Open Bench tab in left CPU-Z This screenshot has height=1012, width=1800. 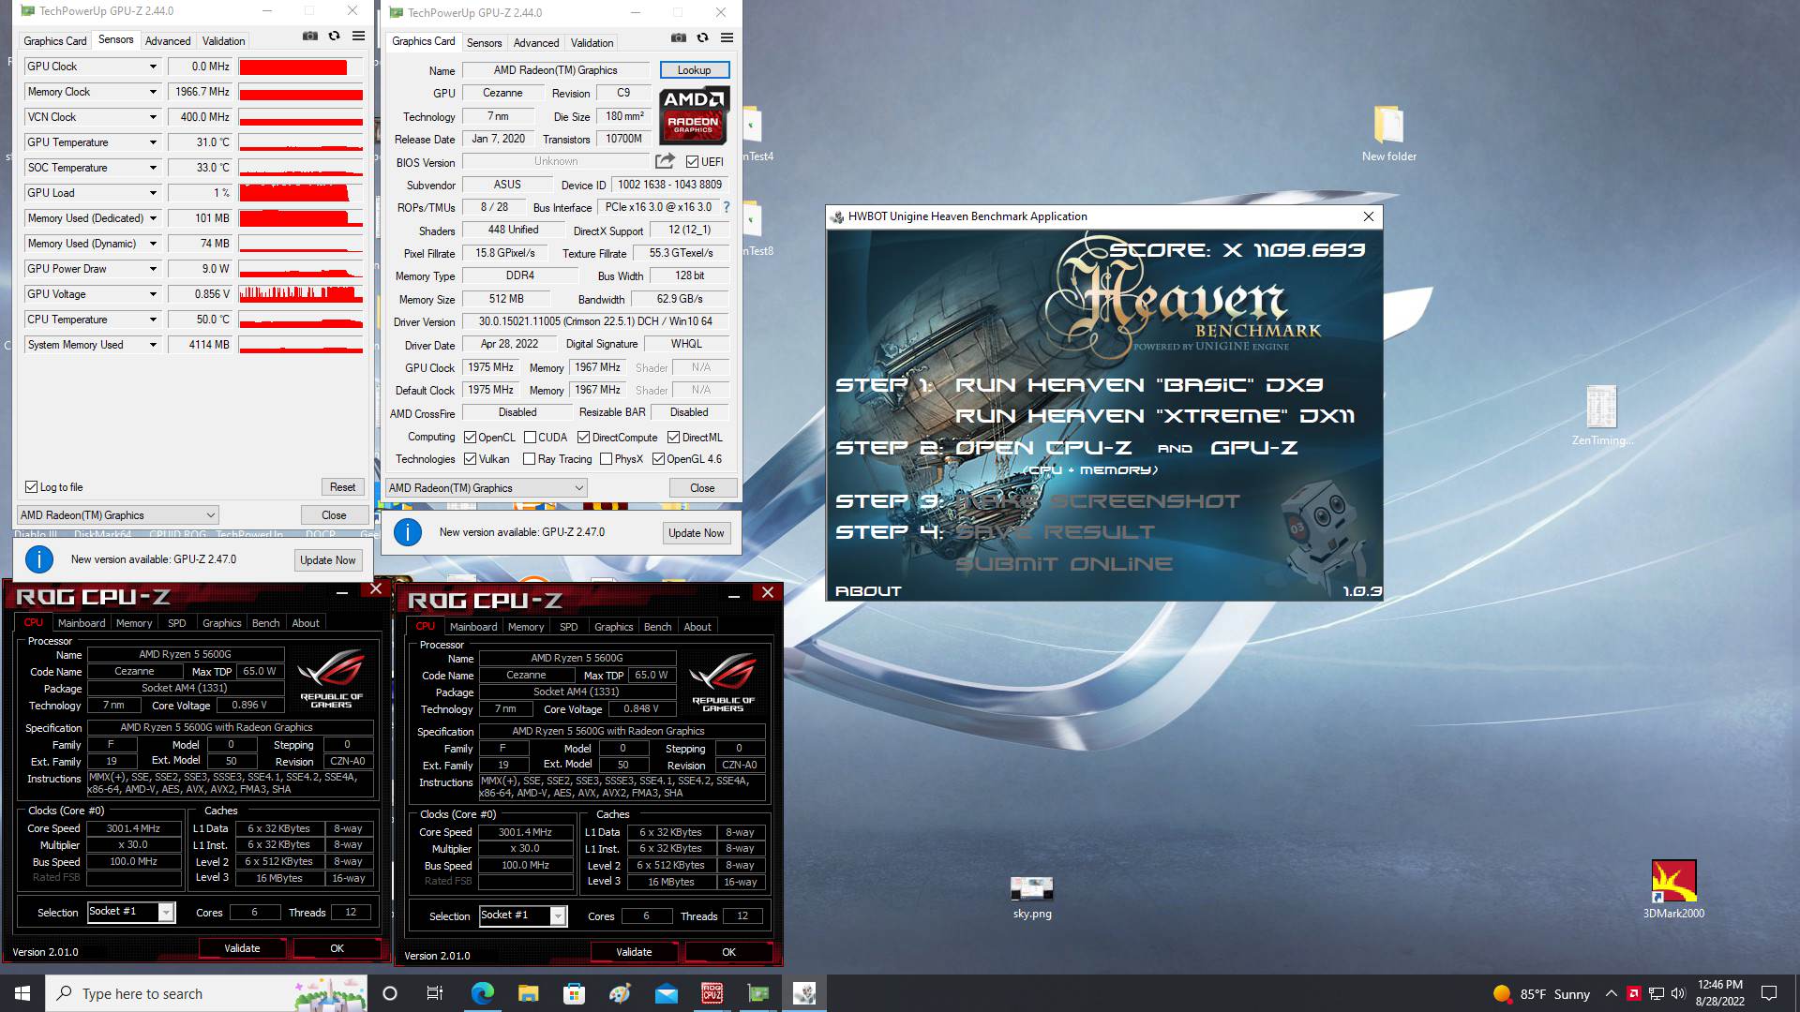point(266,623)
